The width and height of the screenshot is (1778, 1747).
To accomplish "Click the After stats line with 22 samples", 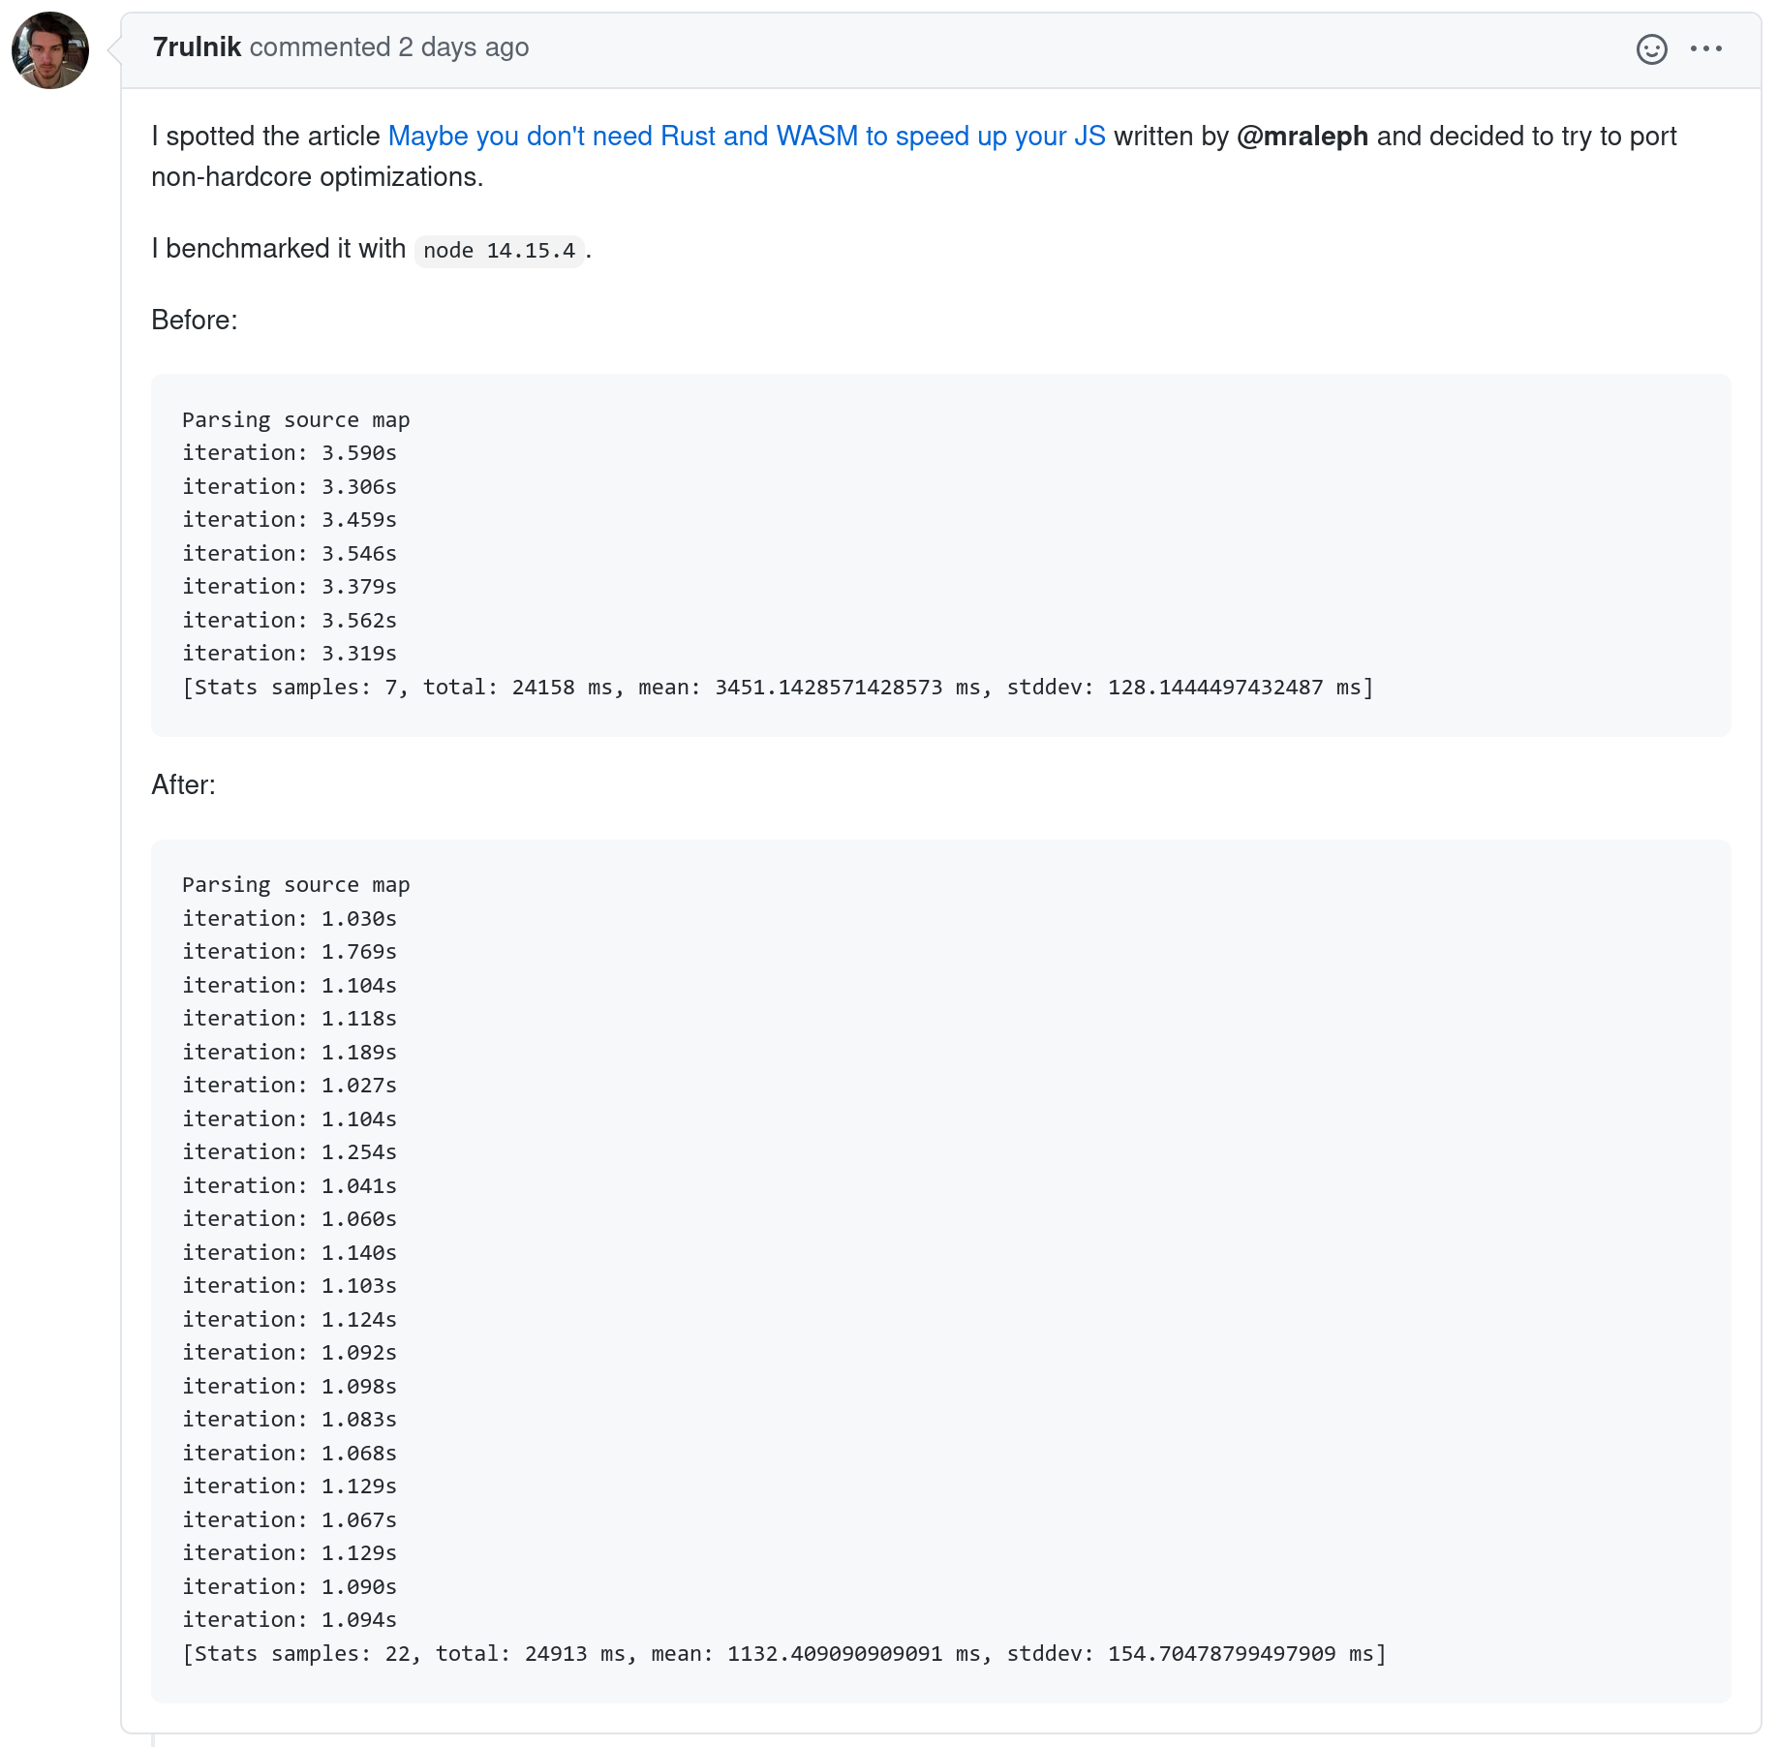I will click(x=784, y=1654).
